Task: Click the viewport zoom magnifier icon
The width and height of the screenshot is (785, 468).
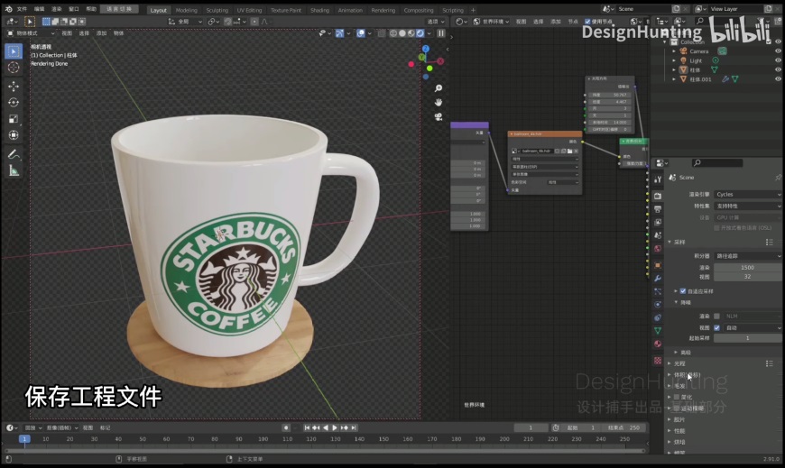Action: [x=439, y=88]
